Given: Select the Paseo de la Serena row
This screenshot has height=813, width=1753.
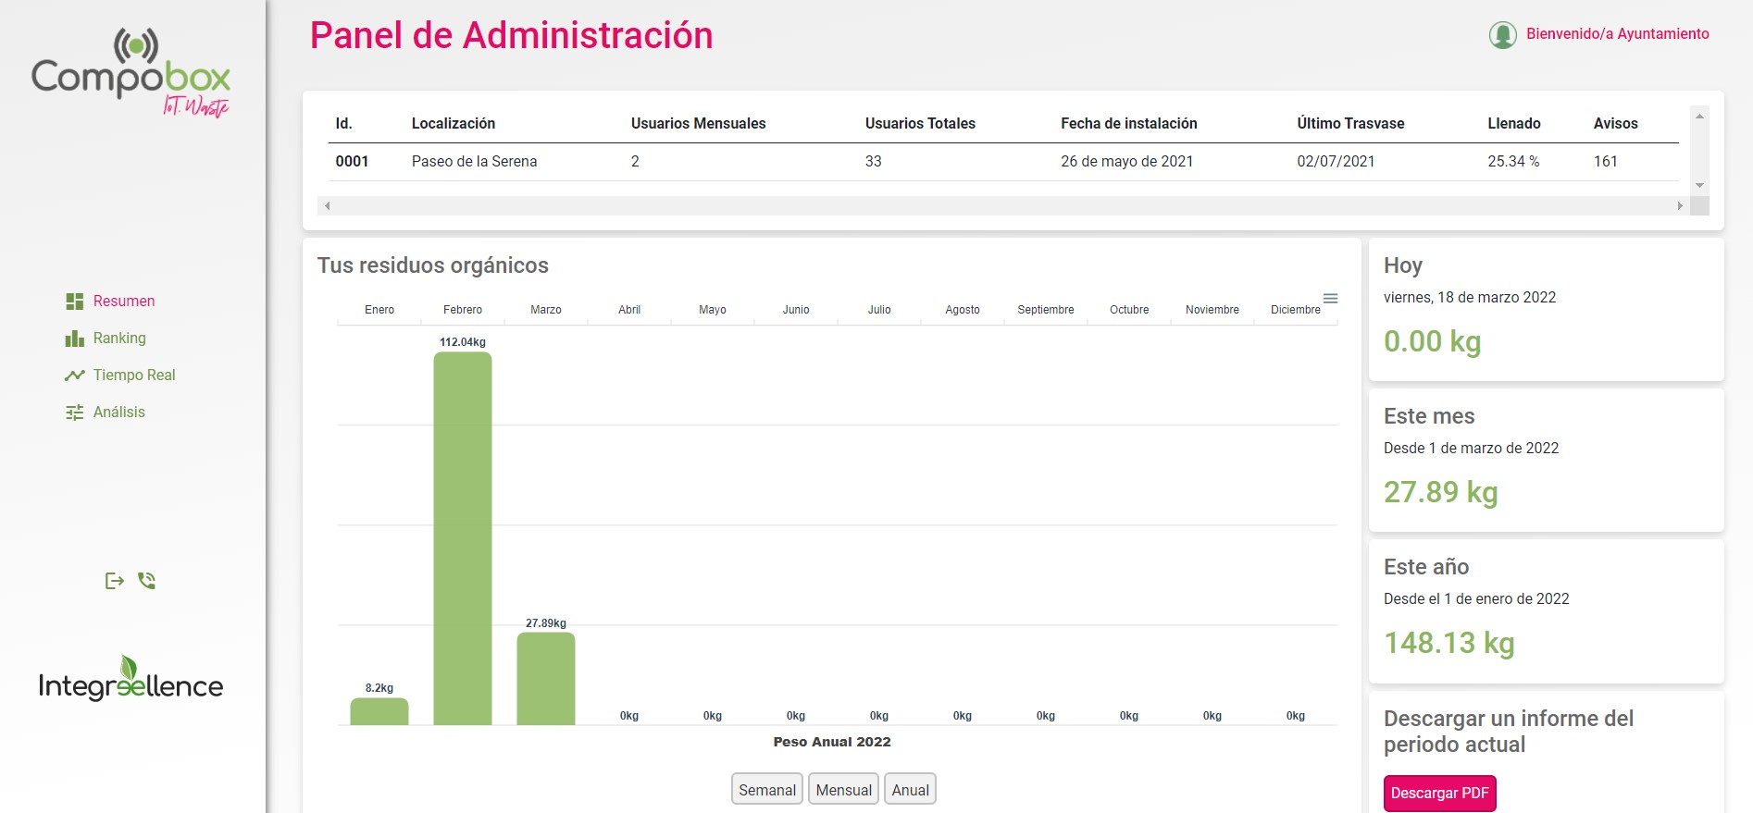Looking at the screenshot, I should coord(474,162).
